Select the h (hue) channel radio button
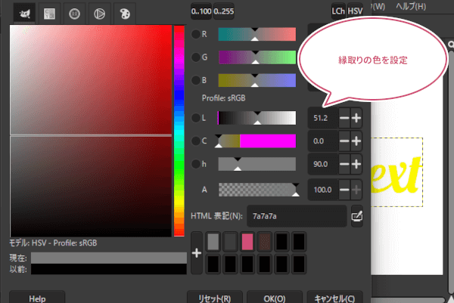 tap(196, 163)
